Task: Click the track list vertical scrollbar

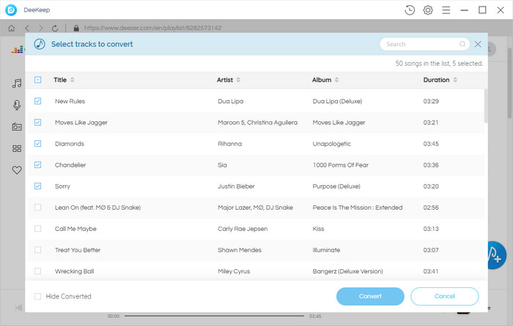Action: pos(486,106)
